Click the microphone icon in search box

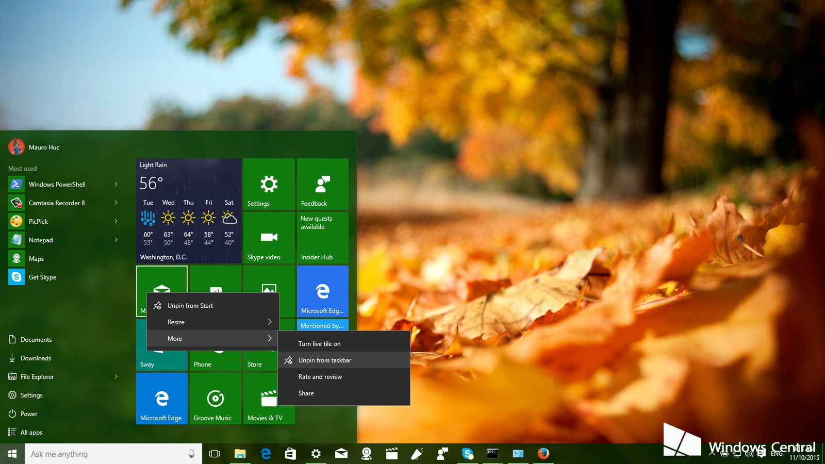pyautogui.click(x=191, y=454)
